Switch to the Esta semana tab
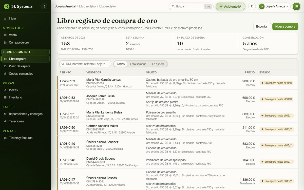Image resolution: width=304 pixels, height=190 pixels. click(x=138, y=64)
